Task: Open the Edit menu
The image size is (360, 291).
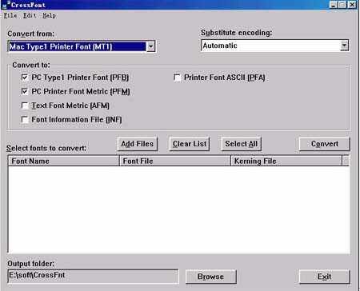Action: click(x=30, y=15)
